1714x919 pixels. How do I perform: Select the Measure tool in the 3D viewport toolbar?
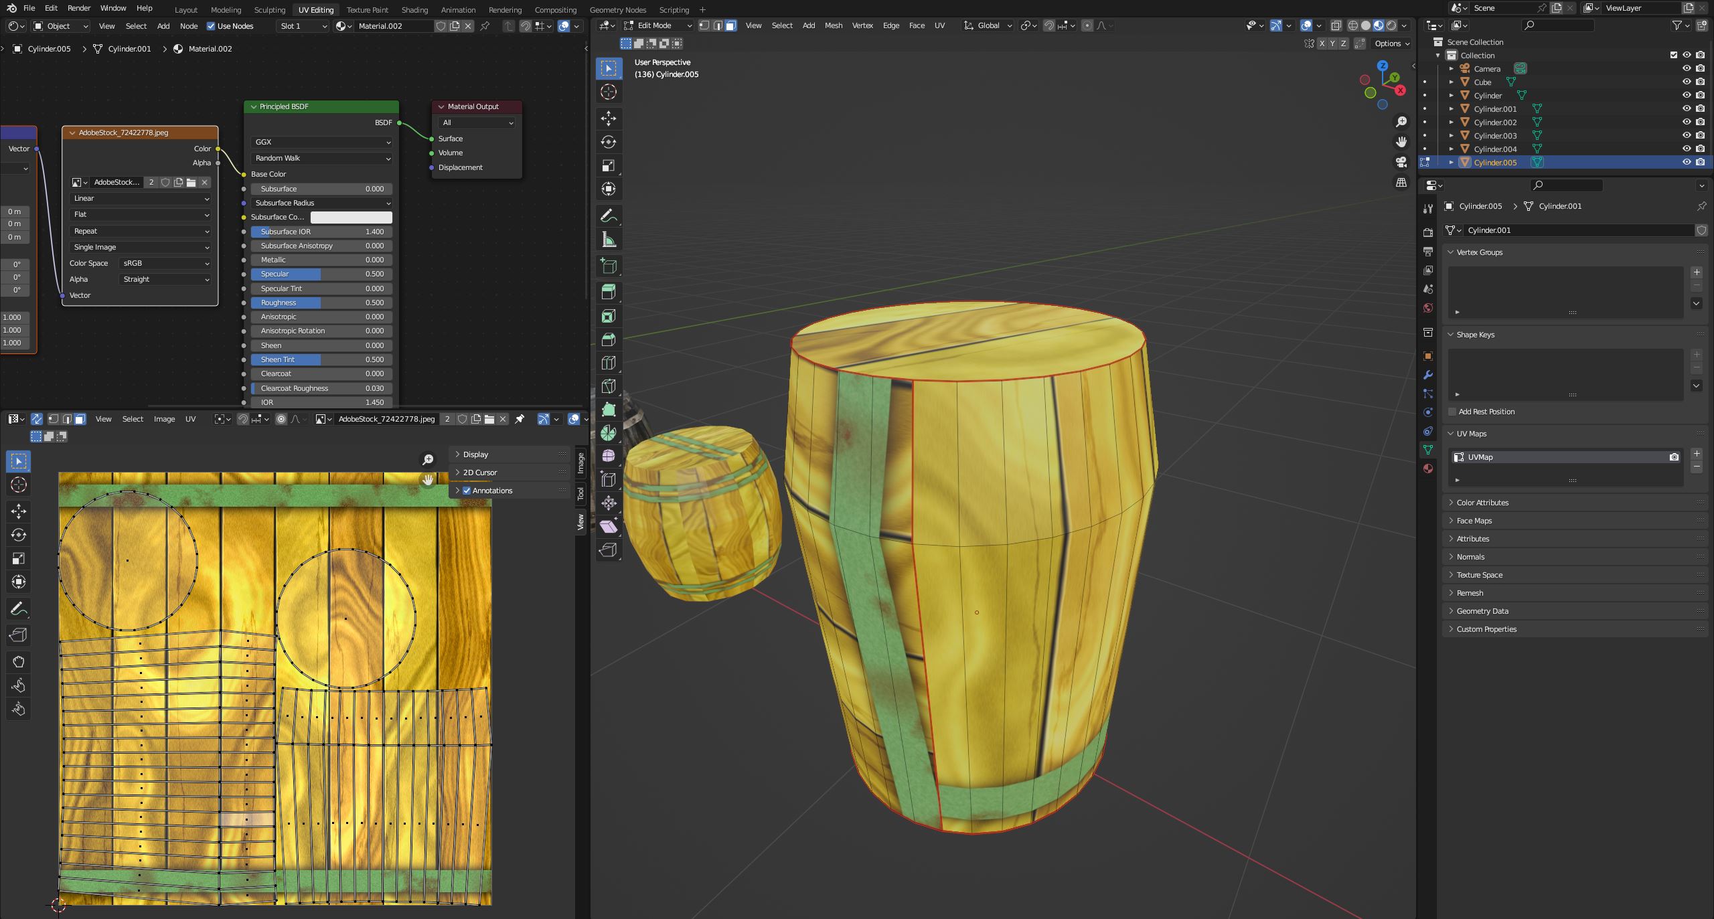click(x=608, y=238)
